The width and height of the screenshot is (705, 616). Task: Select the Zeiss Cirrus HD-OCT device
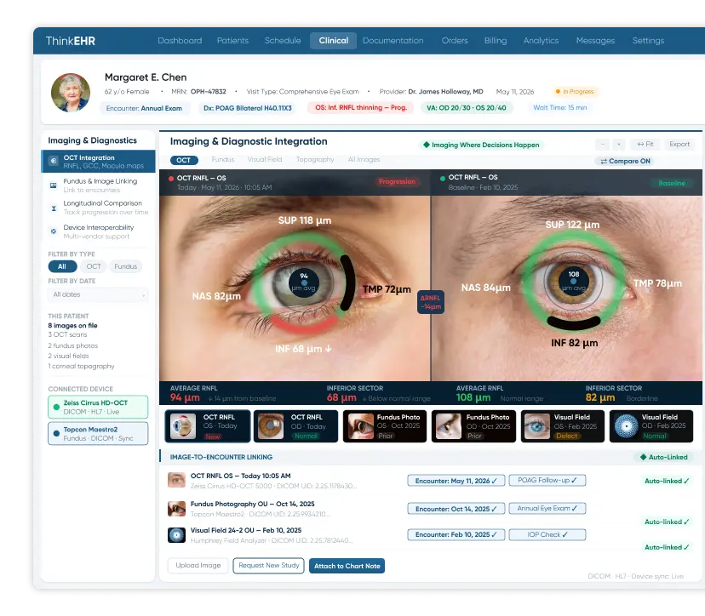coord(98,407)
